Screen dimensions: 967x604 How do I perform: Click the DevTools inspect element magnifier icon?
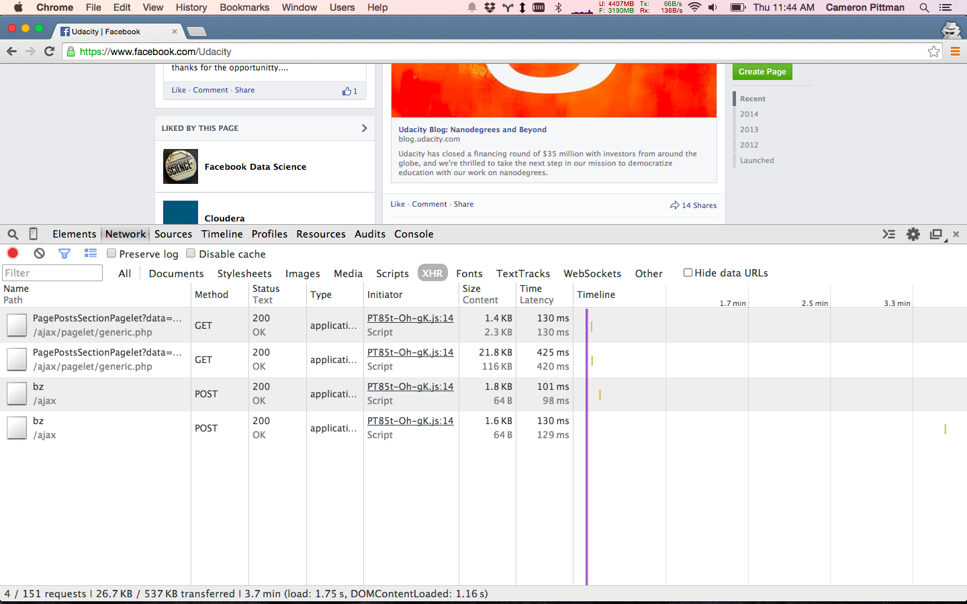[13, 234]
